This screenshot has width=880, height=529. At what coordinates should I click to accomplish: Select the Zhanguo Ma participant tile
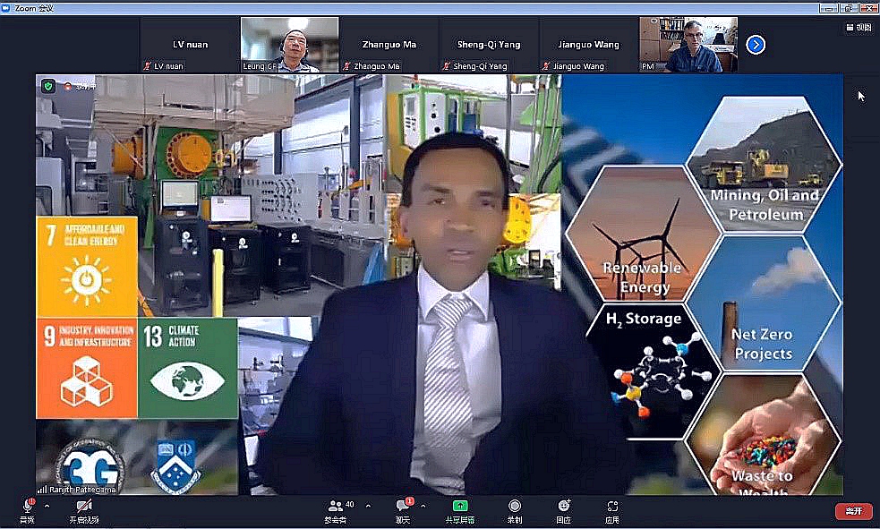click(389, 45)
